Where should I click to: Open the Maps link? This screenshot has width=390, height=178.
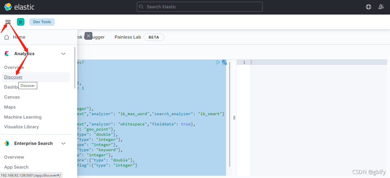click(x=10, y=107)
